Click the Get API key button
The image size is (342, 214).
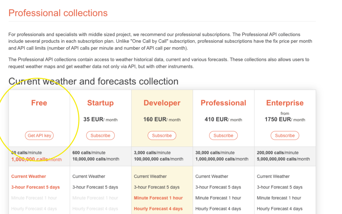point(39,136)
